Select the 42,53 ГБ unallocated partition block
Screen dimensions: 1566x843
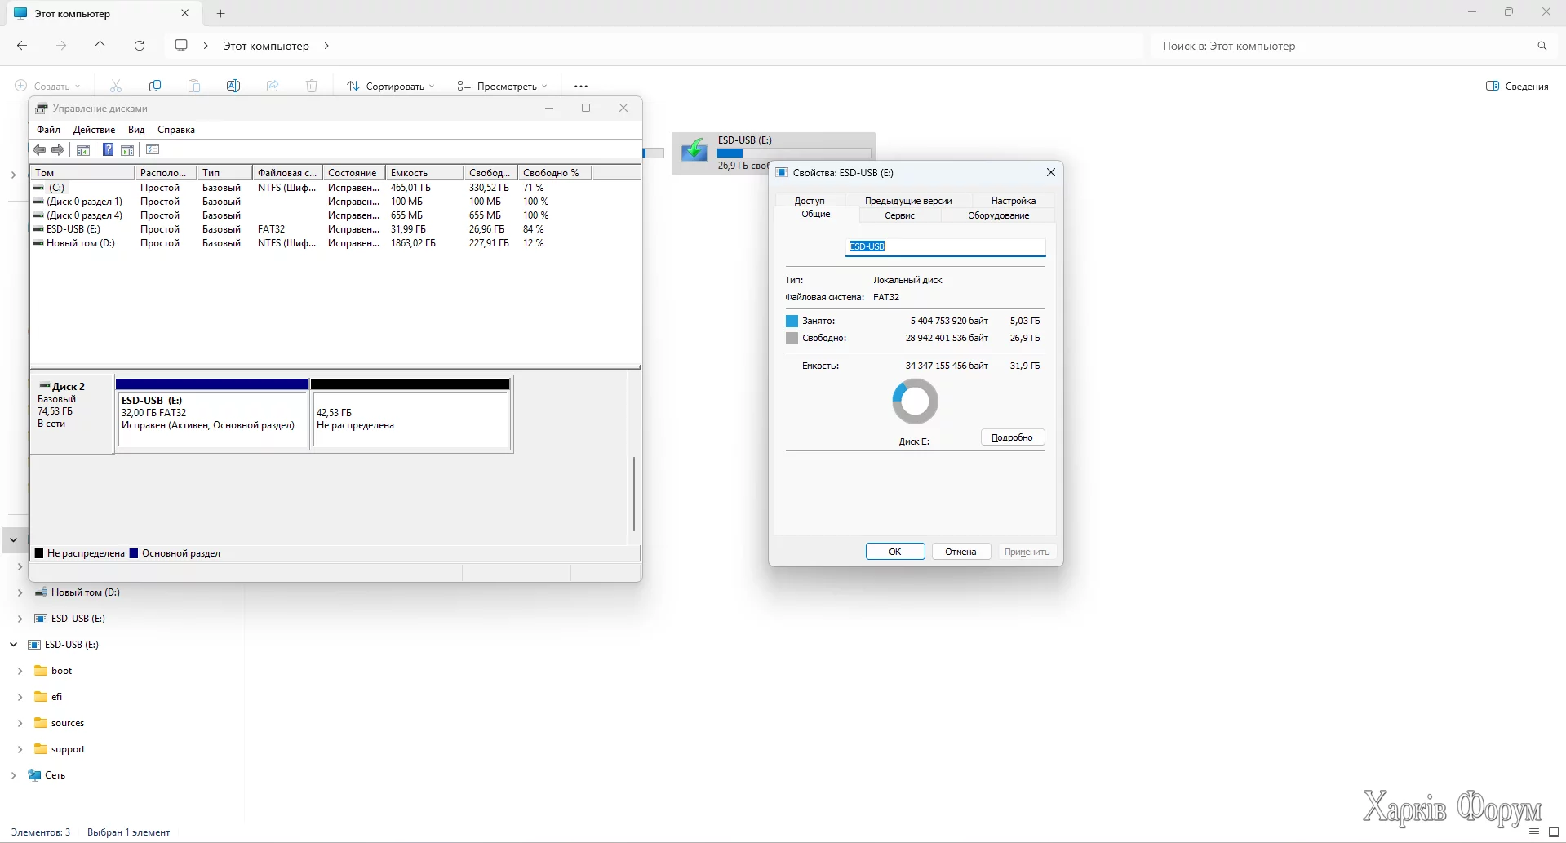pyautogui.click(x=410, y=419)
